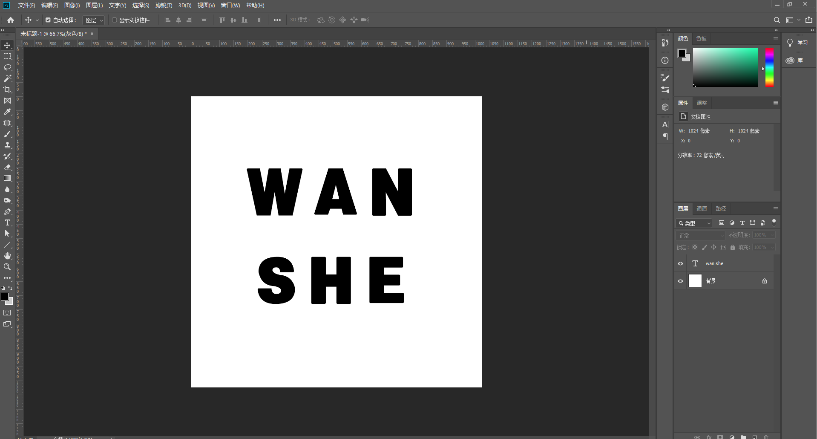The image size is (817, 439).
Task: Open the blend mode 正常 dropdown
Action: click(x=700, y=235)
